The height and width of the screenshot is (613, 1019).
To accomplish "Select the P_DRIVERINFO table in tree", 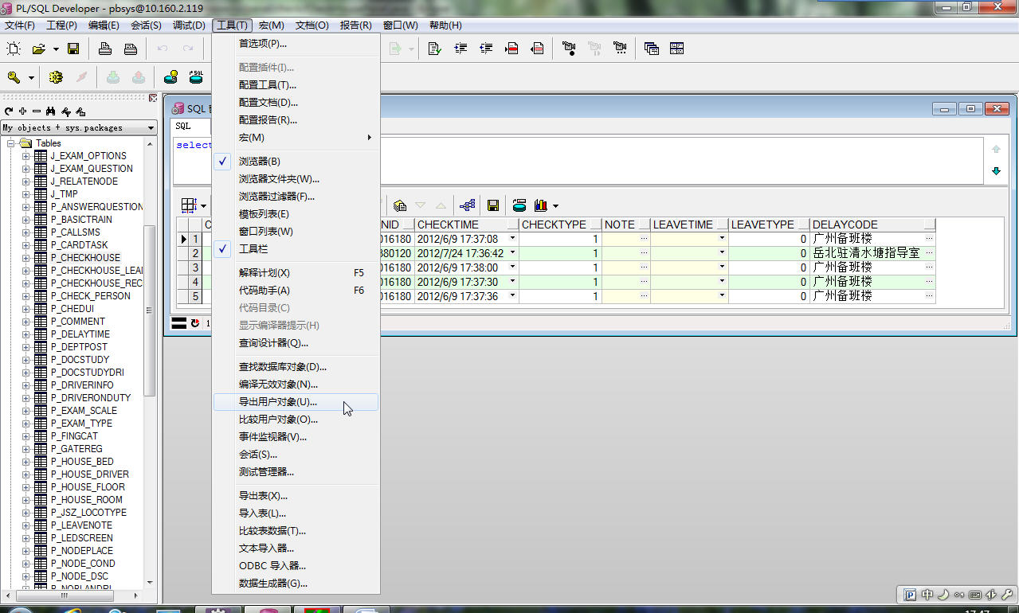I will 81,385.
